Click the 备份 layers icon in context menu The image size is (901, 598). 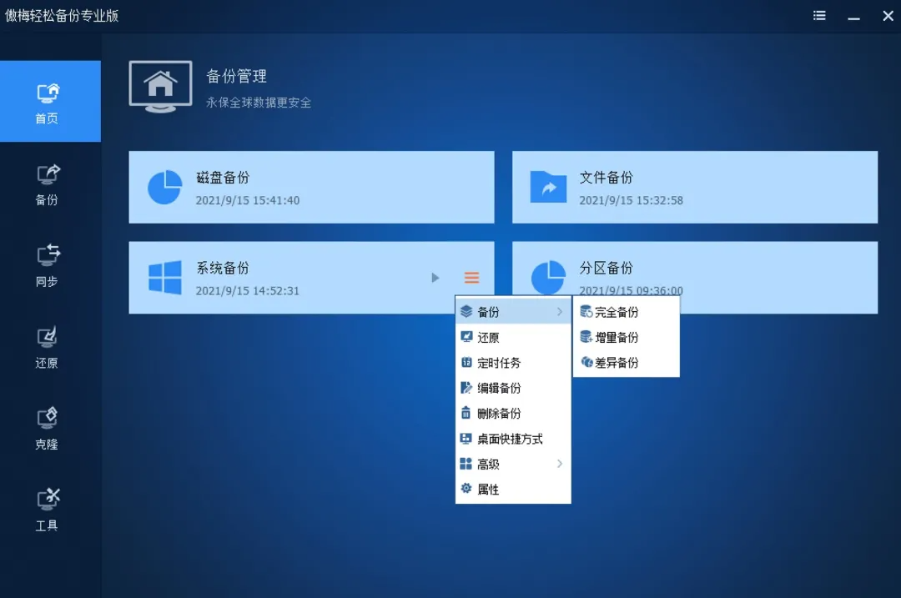click(466, 311)
